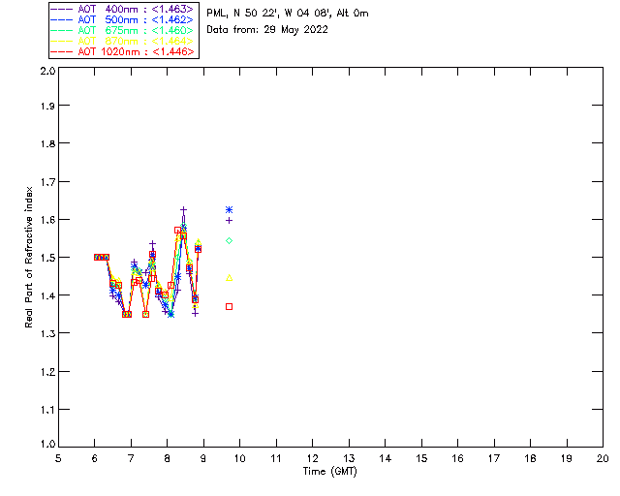Click the topmost purple plus peak near 1.63

click(183, 209)
